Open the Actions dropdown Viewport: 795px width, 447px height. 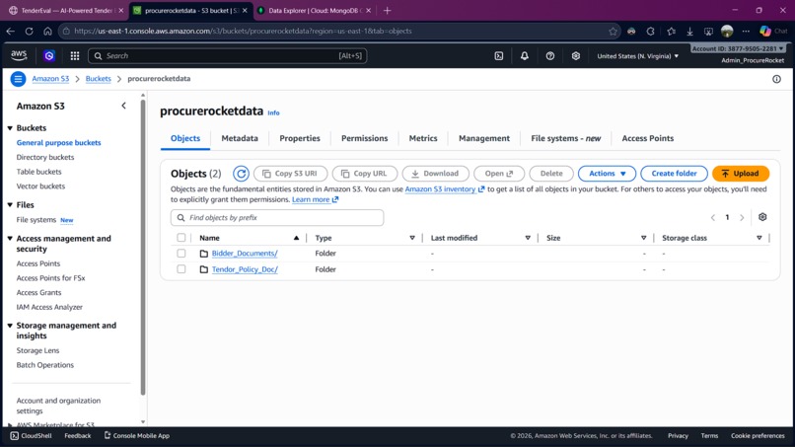pyautogui.click(x=607, y=174)
